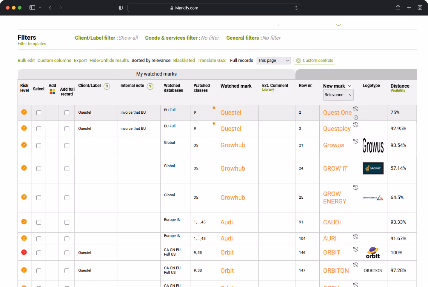The image size is (428, 287).
Task: Open history clock icon beside Quest One
Action: [x=356, y=109]
